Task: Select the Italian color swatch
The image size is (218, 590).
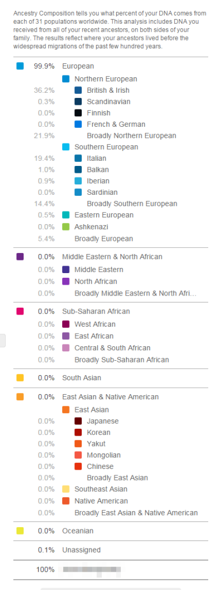Action: click(78, 158)
